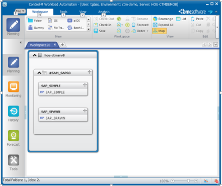Click the Copy button
The height and width of the screenshot is (186, 222).
[x=197, y=31]
